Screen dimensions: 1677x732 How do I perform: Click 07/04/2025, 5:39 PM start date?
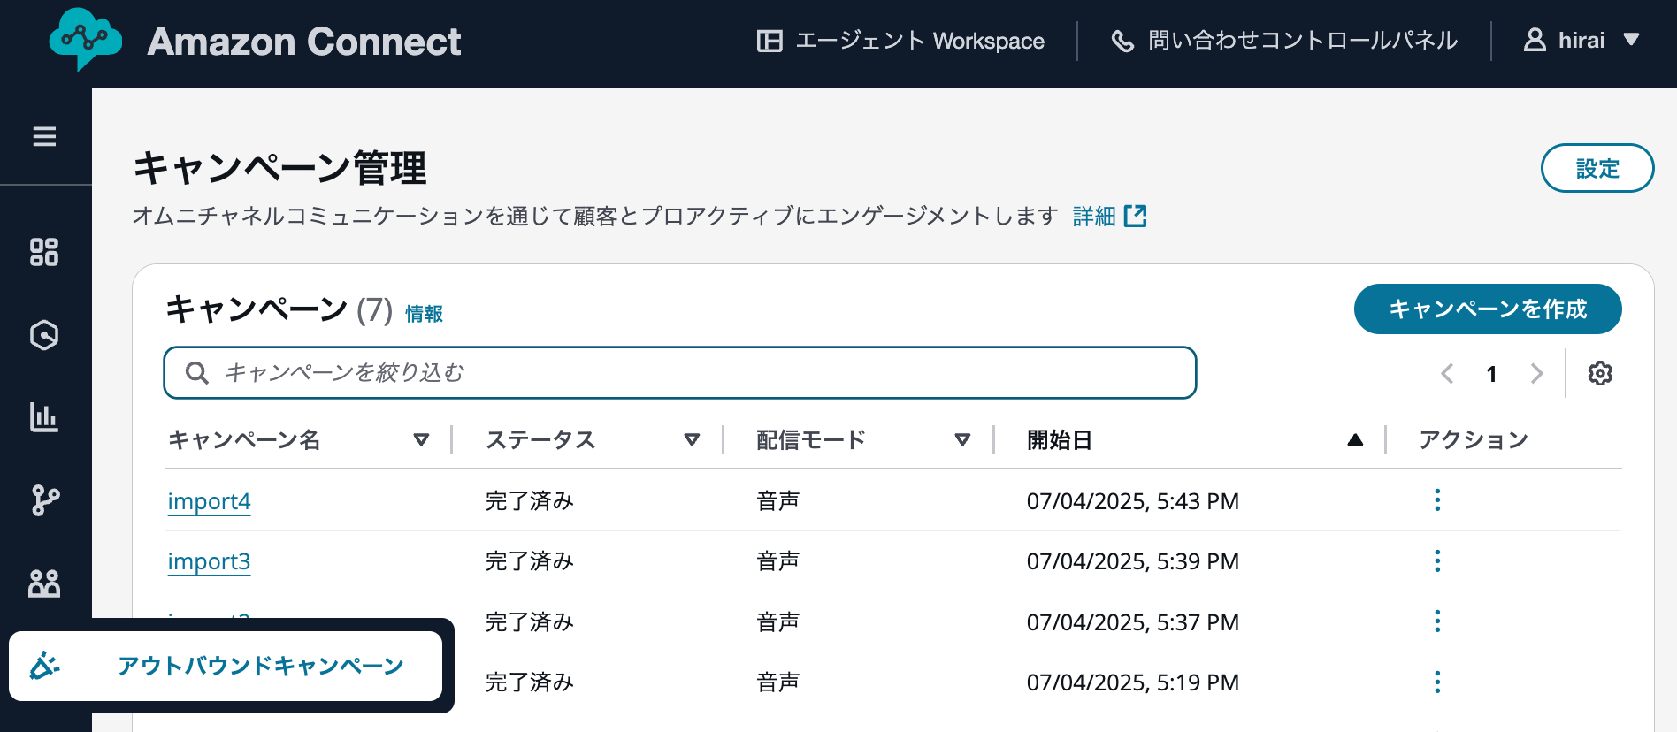[x=1132, y=561]
